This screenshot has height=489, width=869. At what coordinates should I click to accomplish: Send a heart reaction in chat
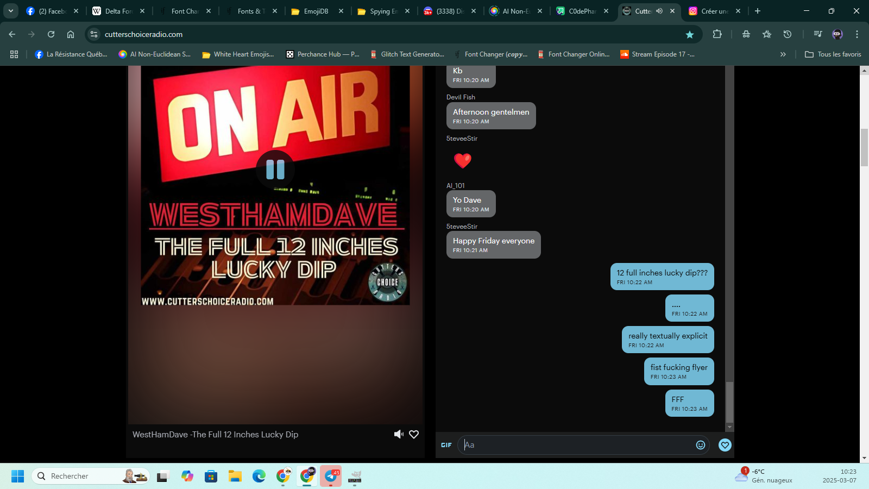tap(725, 445)
